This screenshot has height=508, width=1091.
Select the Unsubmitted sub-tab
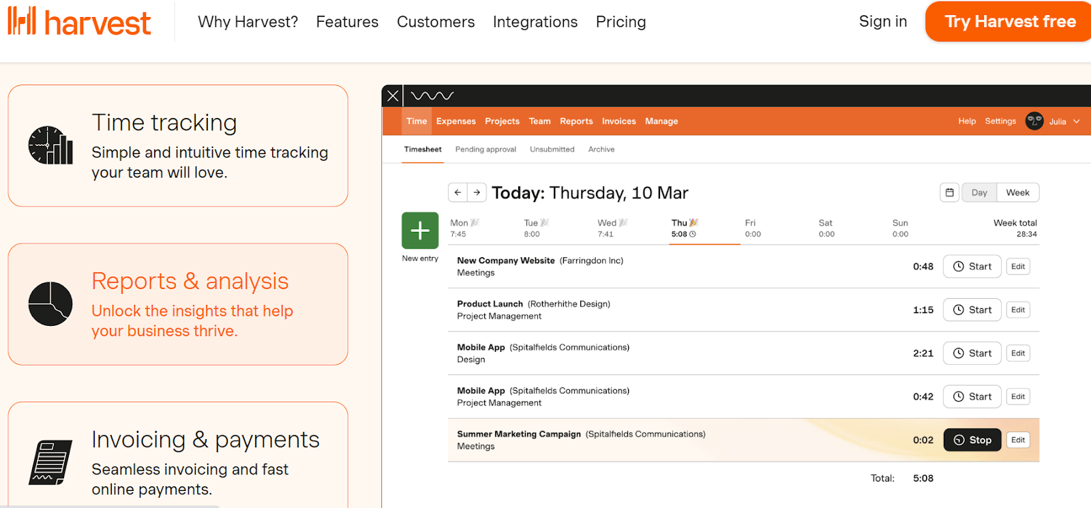(552, 149)
